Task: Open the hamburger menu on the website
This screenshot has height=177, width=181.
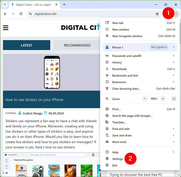Action: tap(6, 28)
